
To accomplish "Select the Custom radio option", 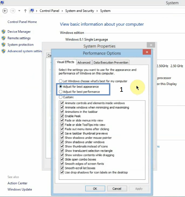I will 66,97.
